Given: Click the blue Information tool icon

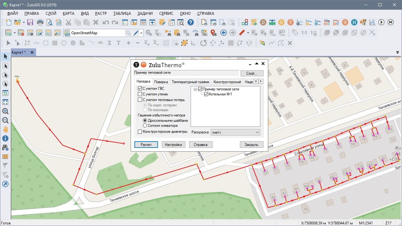Looking at the screenshot, I should (x=5, y=138).
